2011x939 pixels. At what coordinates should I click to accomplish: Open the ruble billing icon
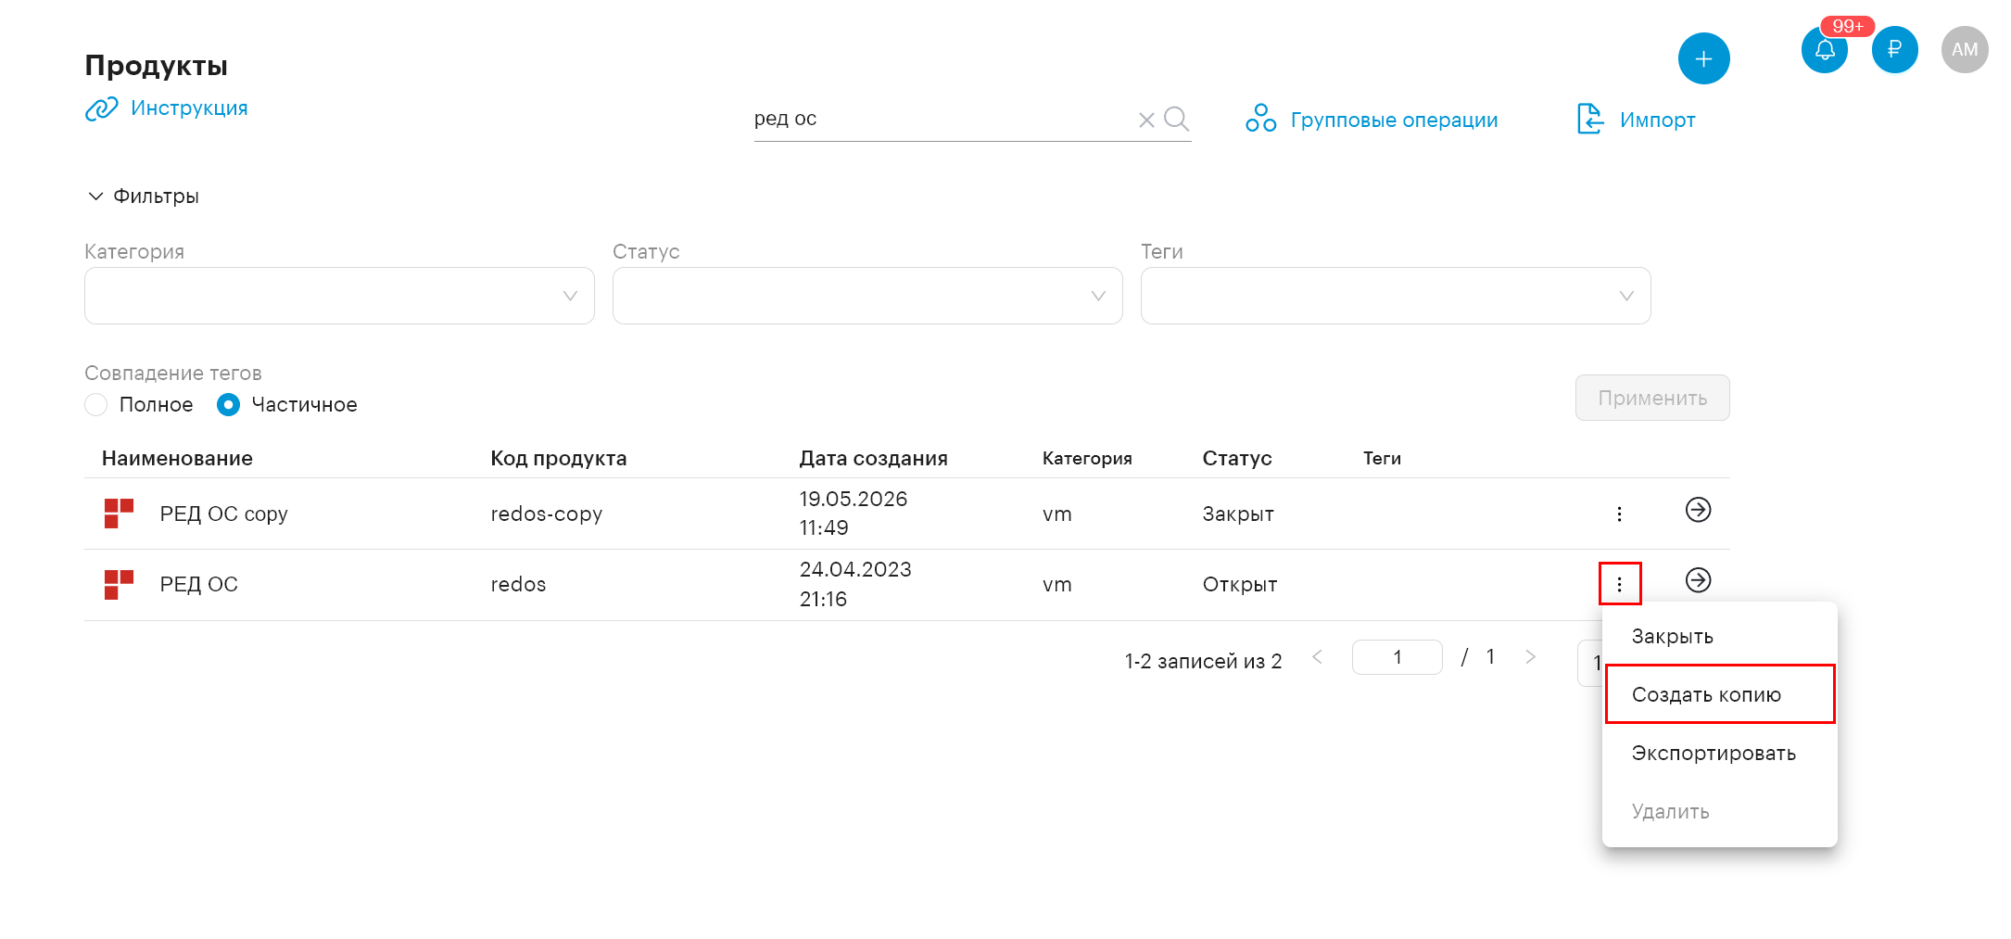[x=1894, y=50]
